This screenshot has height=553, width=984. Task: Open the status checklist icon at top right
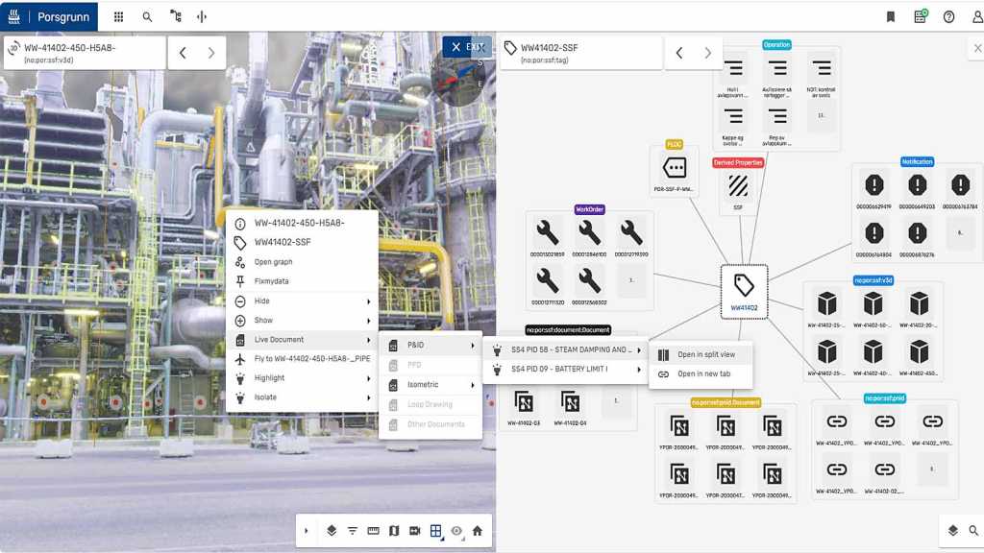[921, 16]
